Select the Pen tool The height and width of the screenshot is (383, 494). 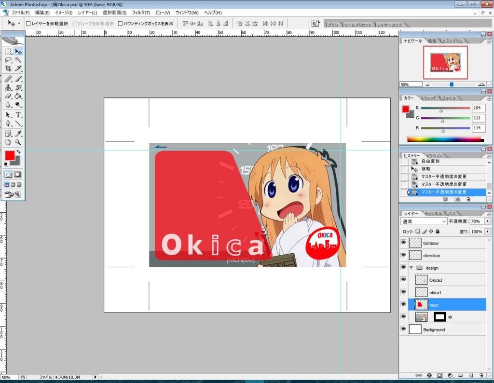coord(8,123)
